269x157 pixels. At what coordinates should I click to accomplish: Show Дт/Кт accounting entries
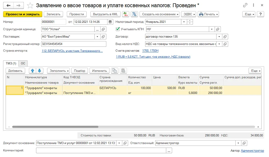[126, 14]
